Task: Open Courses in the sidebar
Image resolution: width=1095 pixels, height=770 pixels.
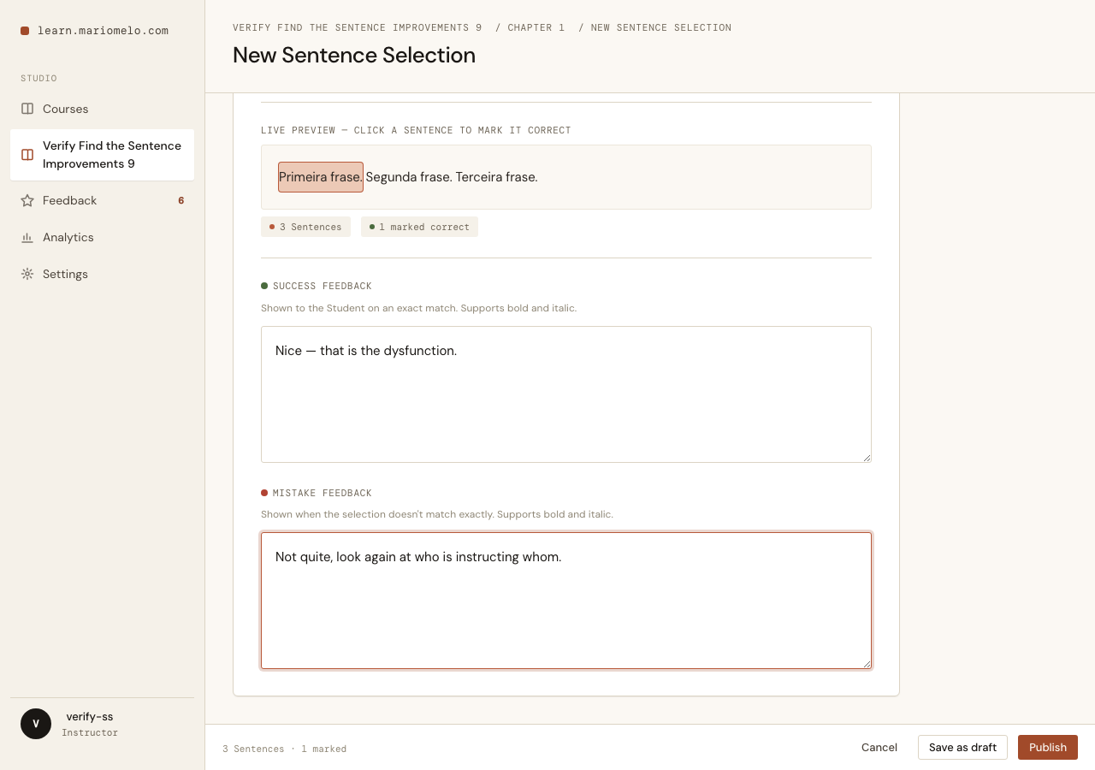Action: (102, 109)
